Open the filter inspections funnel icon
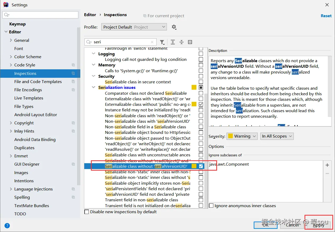Image resolution: width=335 pixels, height=232 pixels. click(x=162, y=42)
